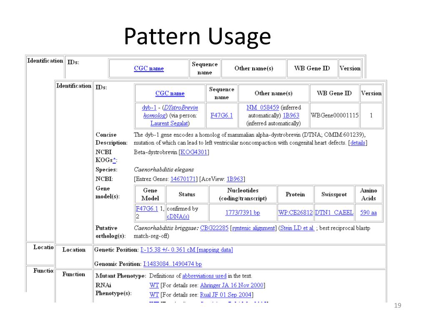Open the Ahringer JA 16 Nov 2000 reference
The height and width of the screenshot is (320, 427).
point(232,285)
